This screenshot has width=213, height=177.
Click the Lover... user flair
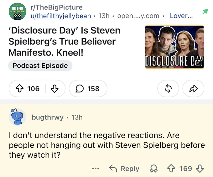[x=181, y=16]
